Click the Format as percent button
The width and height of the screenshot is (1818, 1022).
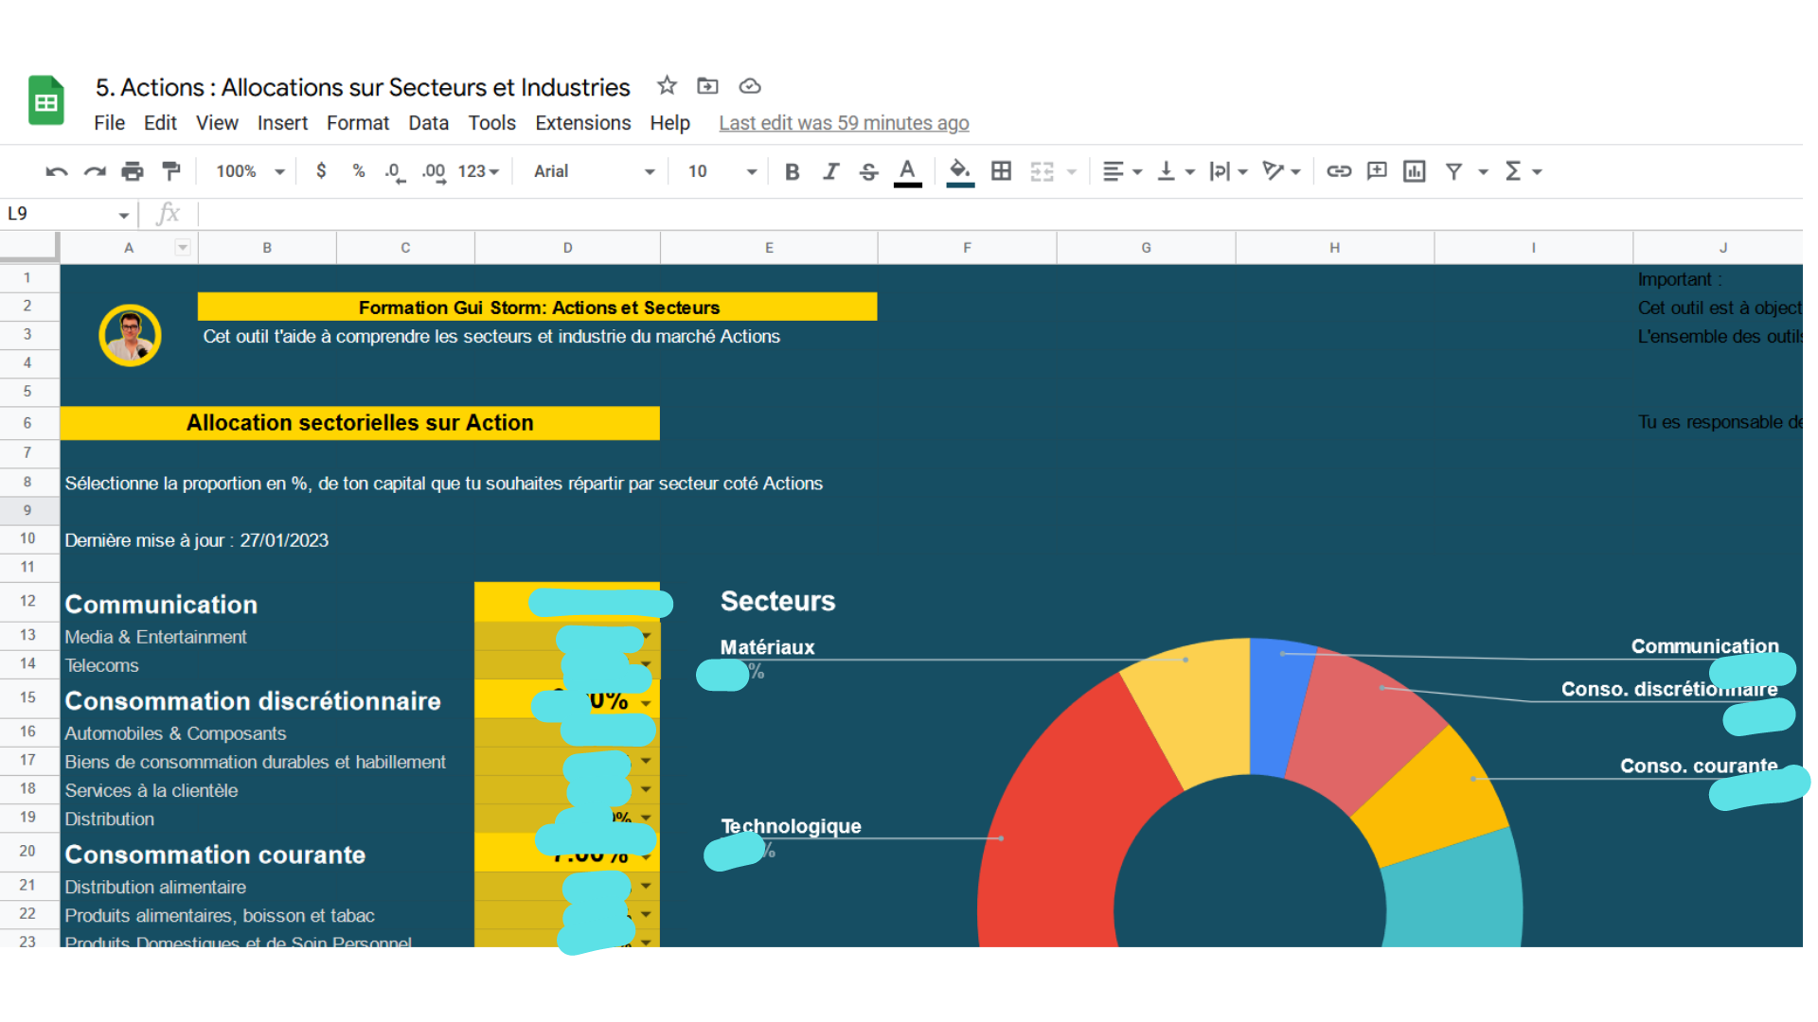[358, 171]
